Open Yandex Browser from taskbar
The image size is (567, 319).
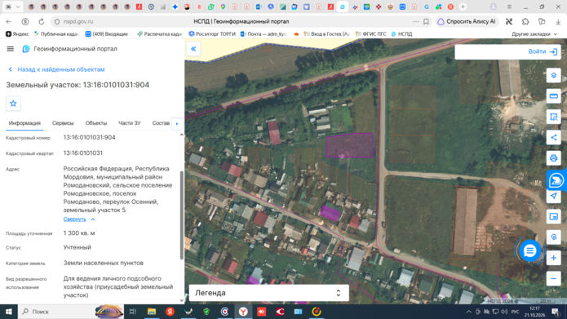point(243,312)
